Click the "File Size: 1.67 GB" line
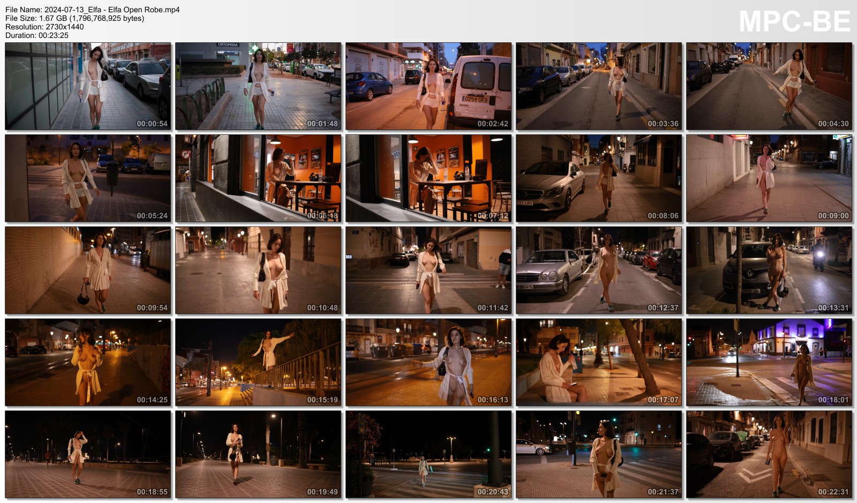The height and width of the screenshot is (503, 857). tap(74, 18)
